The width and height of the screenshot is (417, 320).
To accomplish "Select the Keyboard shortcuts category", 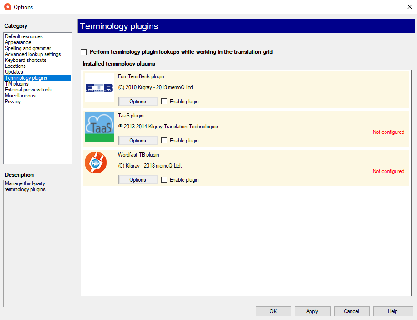I will (x=25, y=60).
